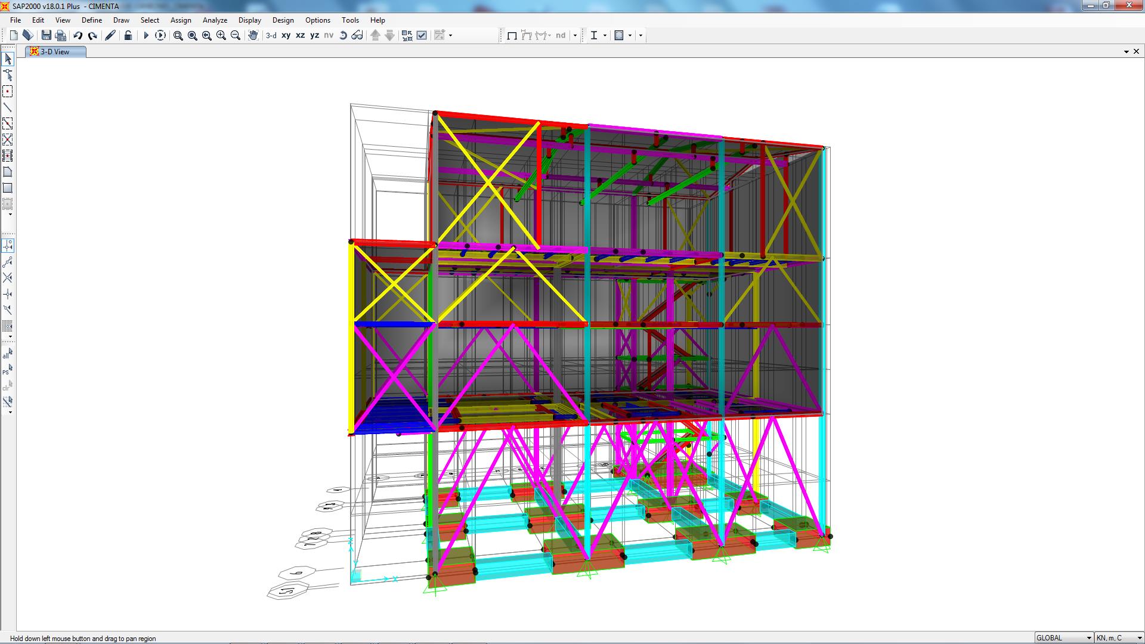The height and width of the screenshot is (644, 1145).
Task: Toggle the Perspective glasses view icon
Action: pyautogui.click(x=357, y=36)
